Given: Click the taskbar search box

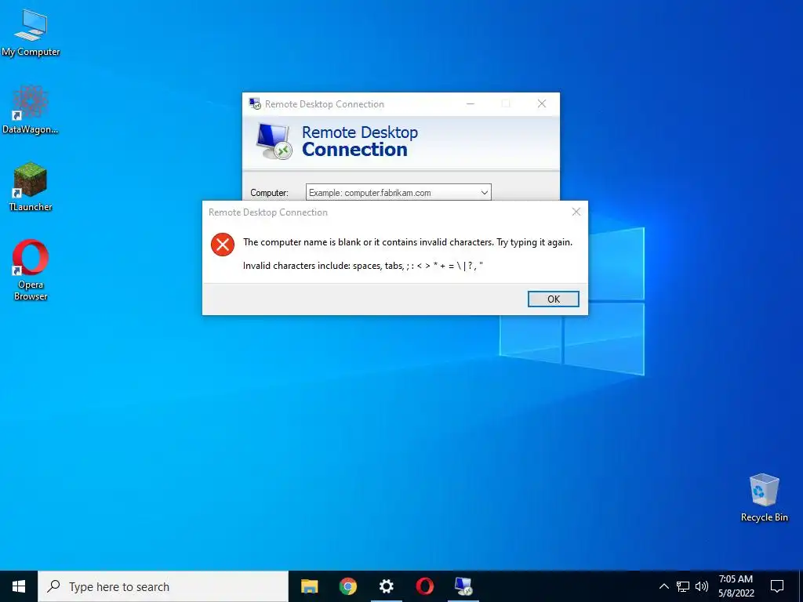Looking at the screenshot, I should [x=163, y=586].
